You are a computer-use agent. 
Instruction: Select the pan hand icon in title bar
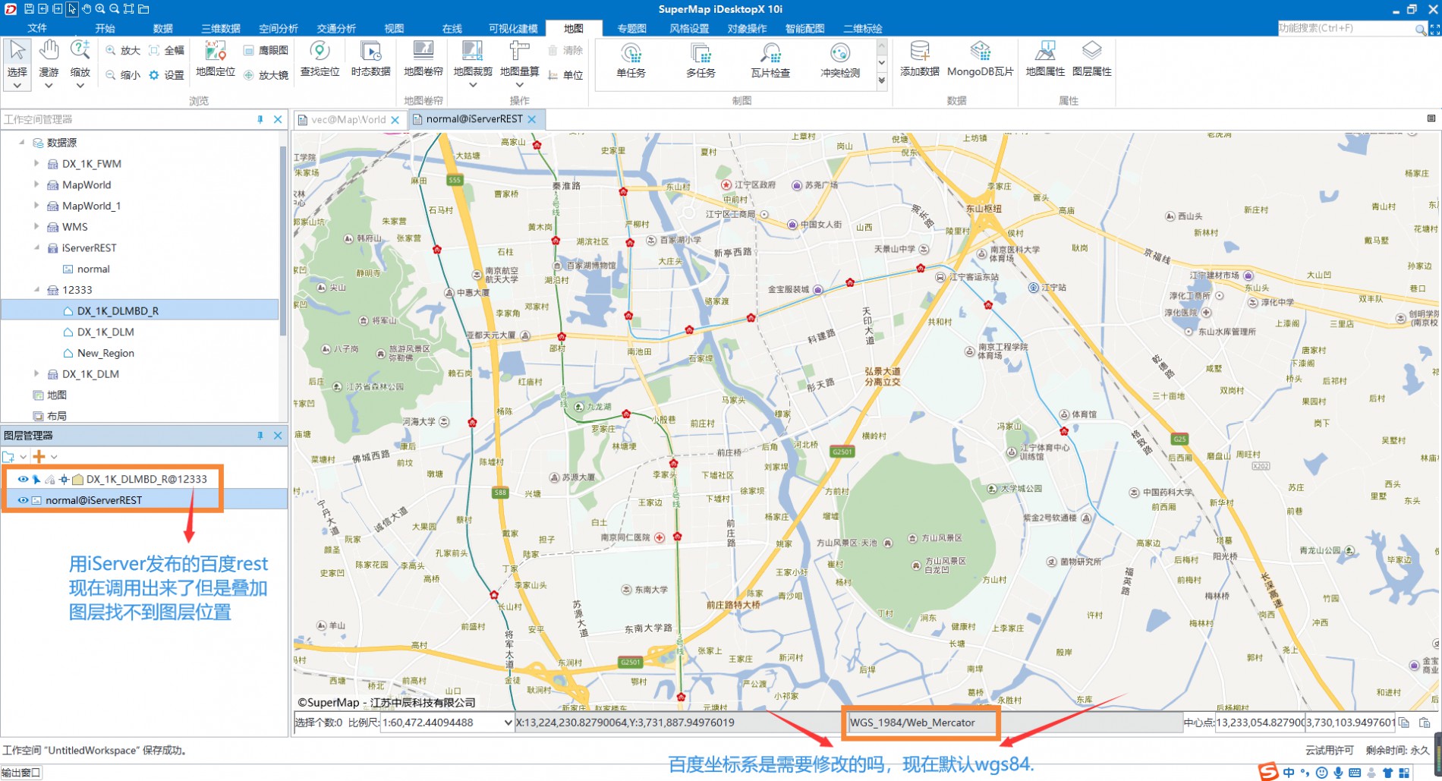[x=86, y=9]
